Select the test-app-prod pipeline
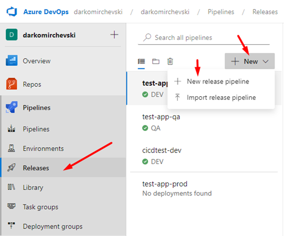 tap(165, 184)
